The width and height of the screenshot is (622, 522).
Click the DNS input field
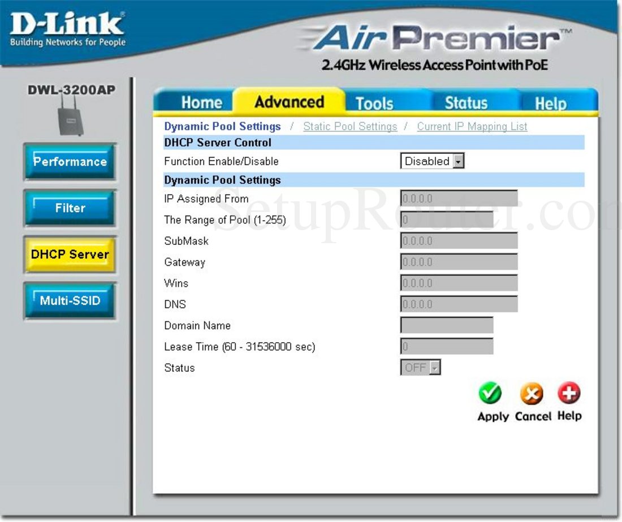click(x=459, y=304)
